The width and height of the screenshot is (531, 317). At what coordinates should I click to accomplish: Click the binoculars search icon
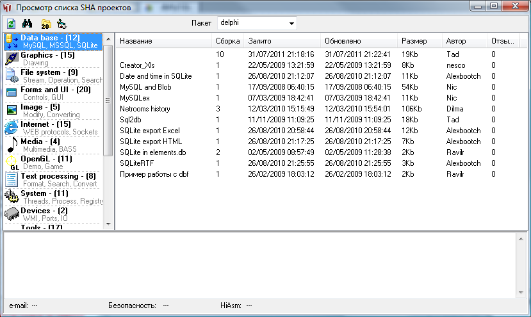pos(28,24)
